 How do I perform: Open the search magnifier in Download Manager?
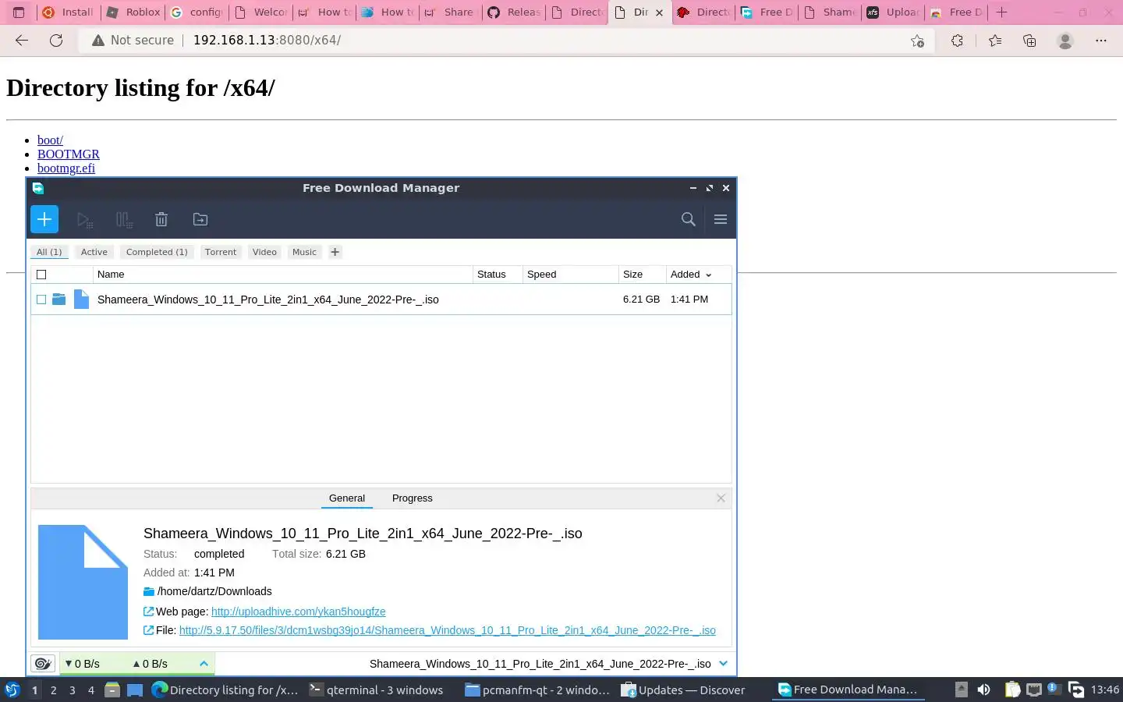[x=688, y=219]
